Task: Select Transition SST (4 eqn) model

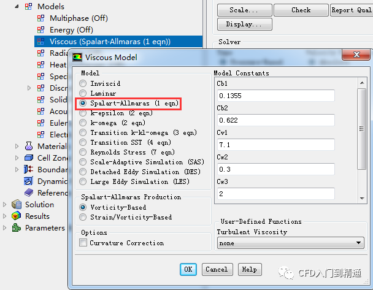Action: click(83, 142)
